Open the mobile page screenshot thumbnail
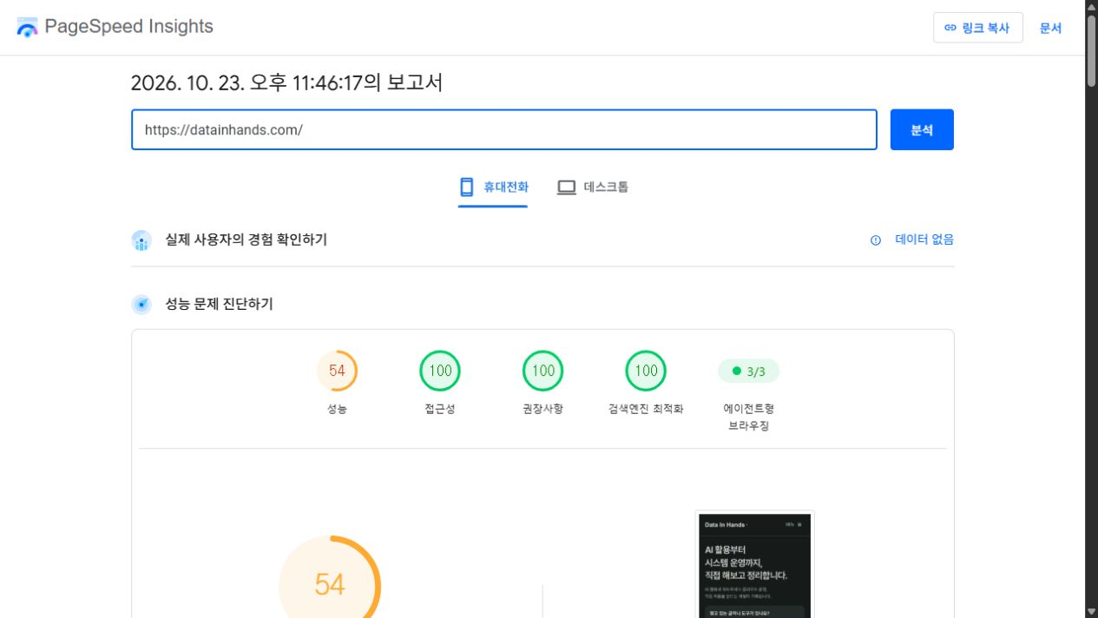The width and height of the screenshot is (1098, 618). 755,564
